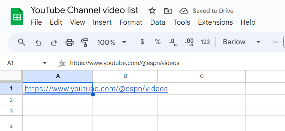Open the Google Sheets home icon

click(17, 16)
